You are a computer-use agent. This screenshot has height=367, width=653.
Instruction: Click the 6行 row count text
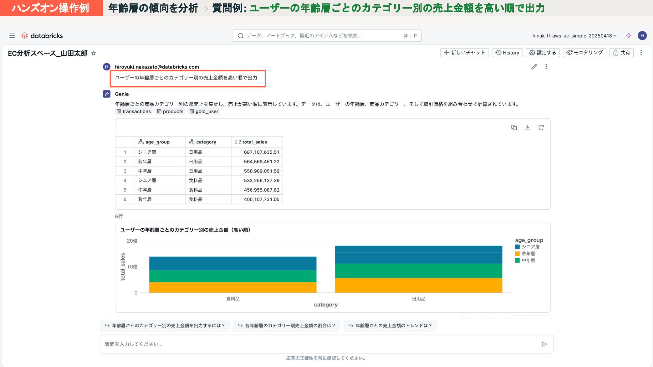coord(119,216)
